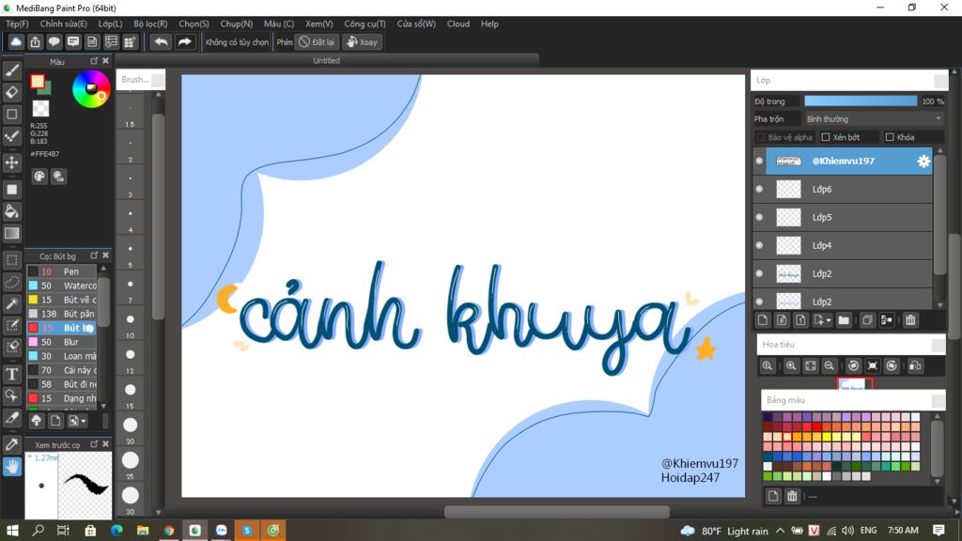Viewport: 962px width, 541px height.
Task: Select the Brush tool in left toolbar
Action: tap(11, 70)
